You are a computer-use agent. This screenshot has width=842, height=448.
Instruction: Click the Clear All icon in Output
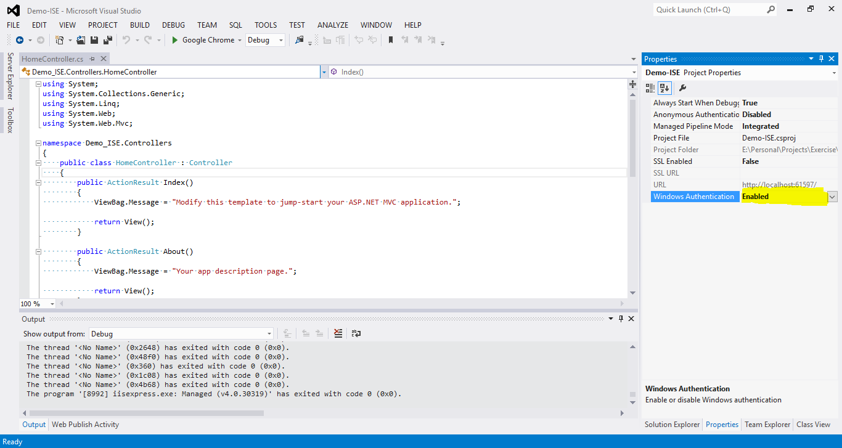pos(338,333)
